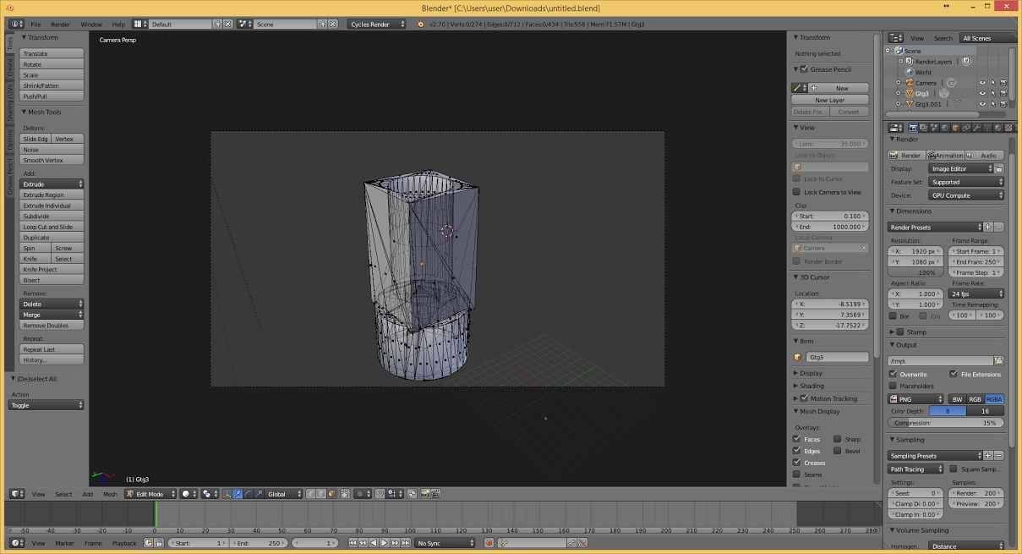Click the PNG Compression slider
This screenshot has width=1022, height=554.
point(946,423)
